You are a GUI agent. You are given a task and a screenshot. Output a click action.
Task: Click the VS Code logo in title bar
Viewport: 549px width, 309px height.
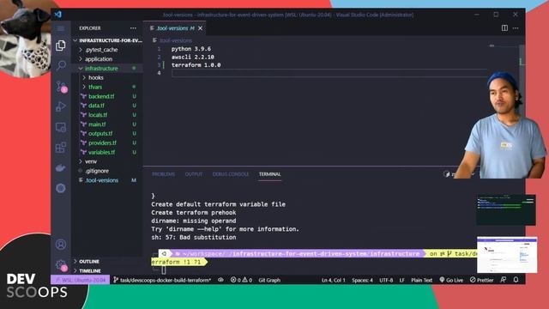pyautogui.click(x=58, y=15)
